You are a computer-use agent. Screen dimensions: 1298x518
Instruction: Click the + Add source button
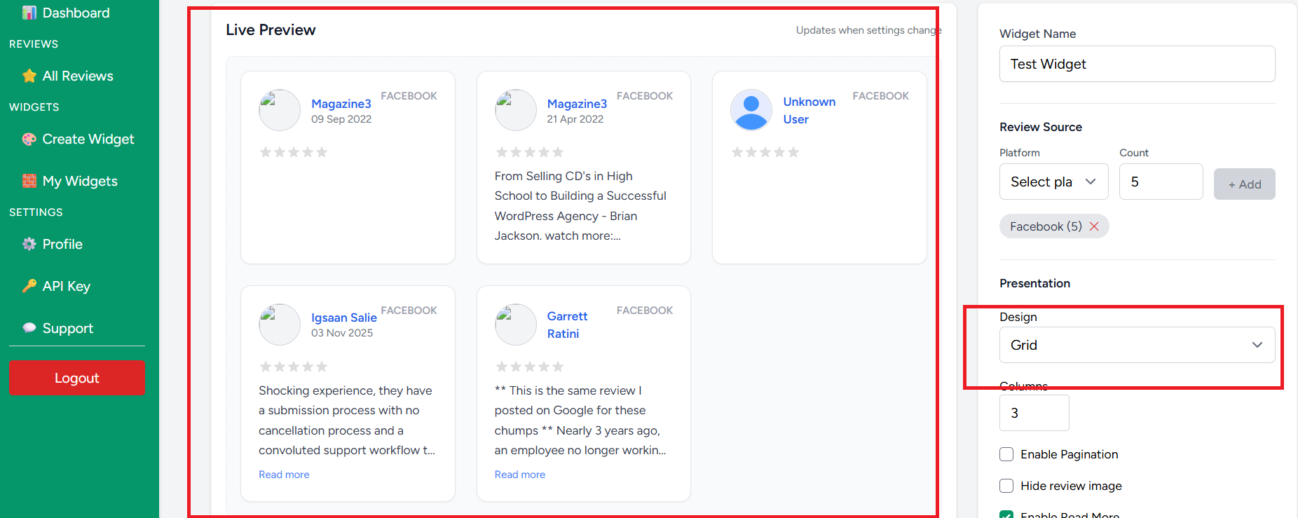(x=1244, y=184)
